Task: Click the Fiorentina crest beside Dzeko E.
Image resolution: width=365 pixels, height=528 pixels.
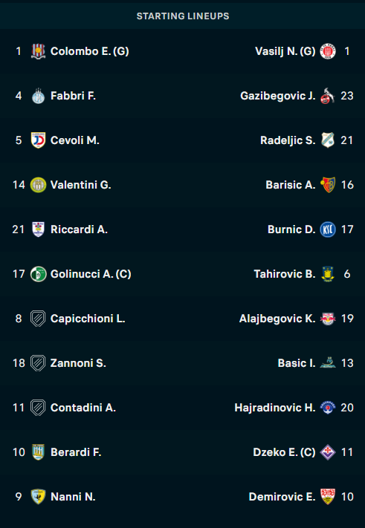Action: [328, 452]
